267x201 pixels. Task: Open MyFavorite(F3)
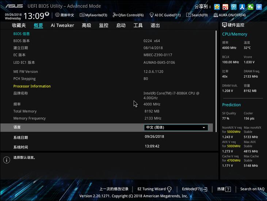(94, 15)
